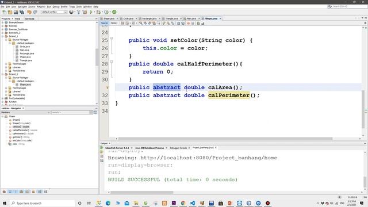Close the active Shape.java editor tab
The image size is (368, 207).
click(220, 18)
